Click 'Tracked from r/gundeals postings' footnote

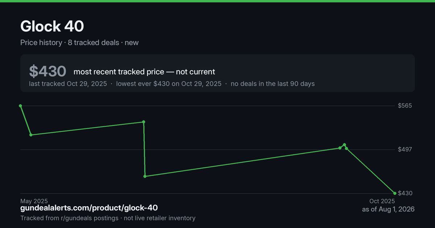coord(69,218)
